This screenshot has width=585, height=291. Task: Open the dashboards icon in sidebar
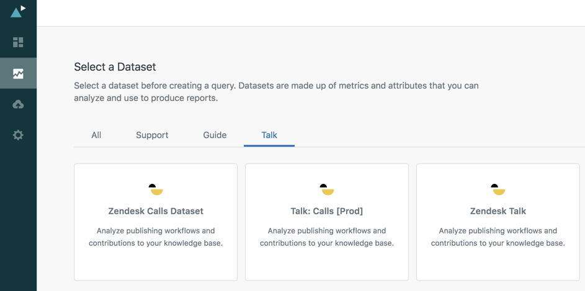tap(18, 42)
